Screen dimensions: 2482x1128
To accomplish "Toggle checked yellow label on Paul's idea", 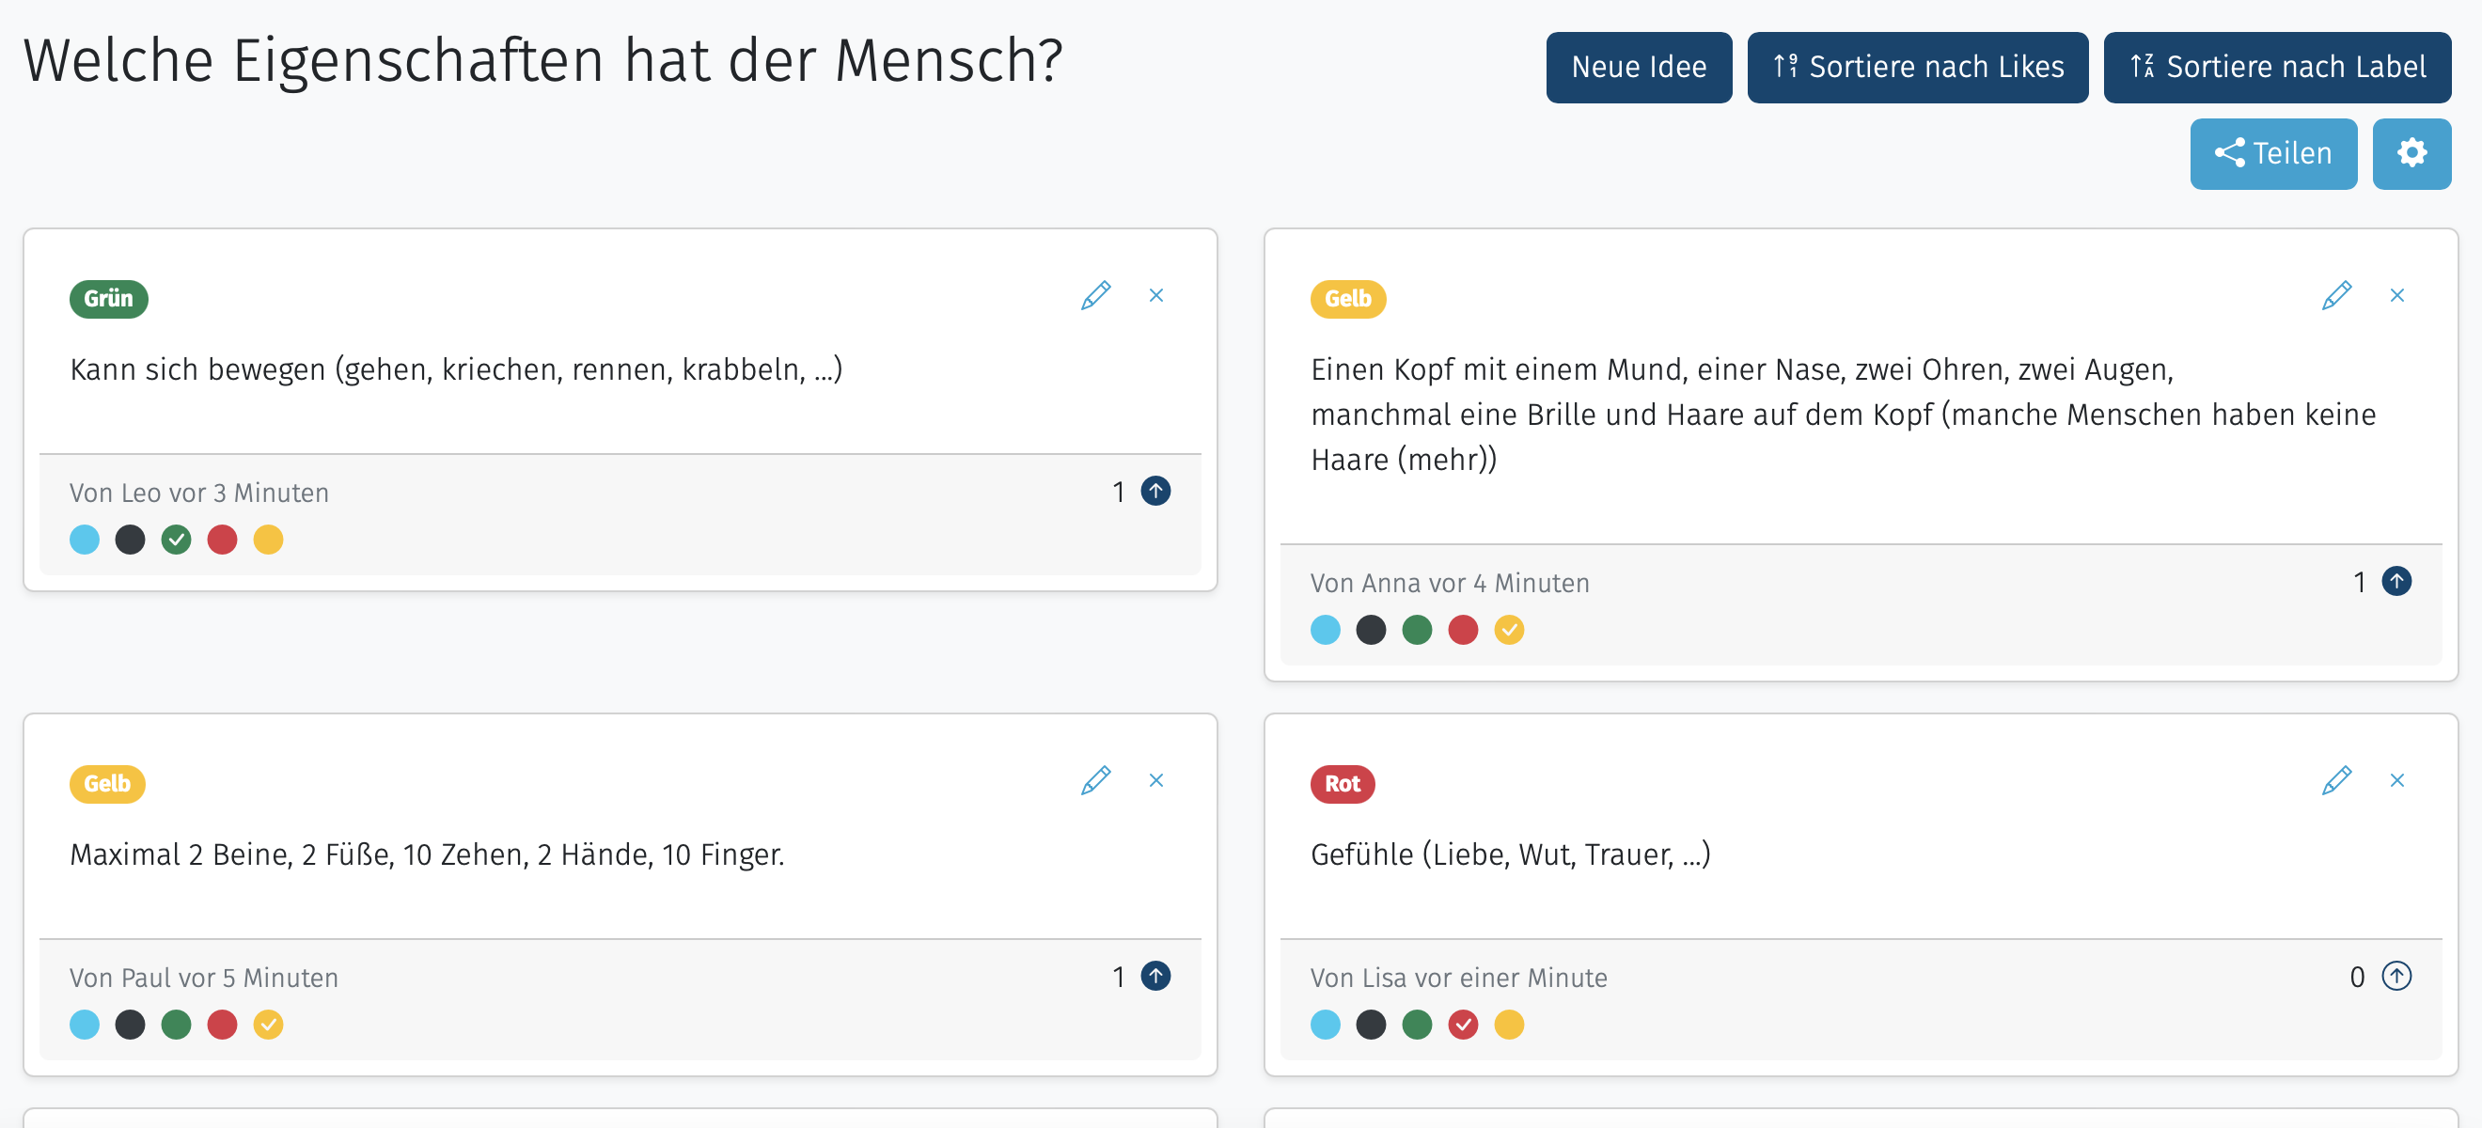I will (269, 1025).
